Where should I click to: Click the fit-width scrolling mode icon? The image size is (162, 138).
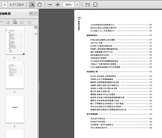[x=88, y=5]
